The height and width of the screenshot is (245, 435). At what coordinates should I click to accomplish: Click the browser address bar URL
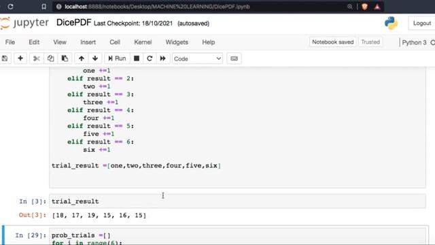tap(157, 7)
